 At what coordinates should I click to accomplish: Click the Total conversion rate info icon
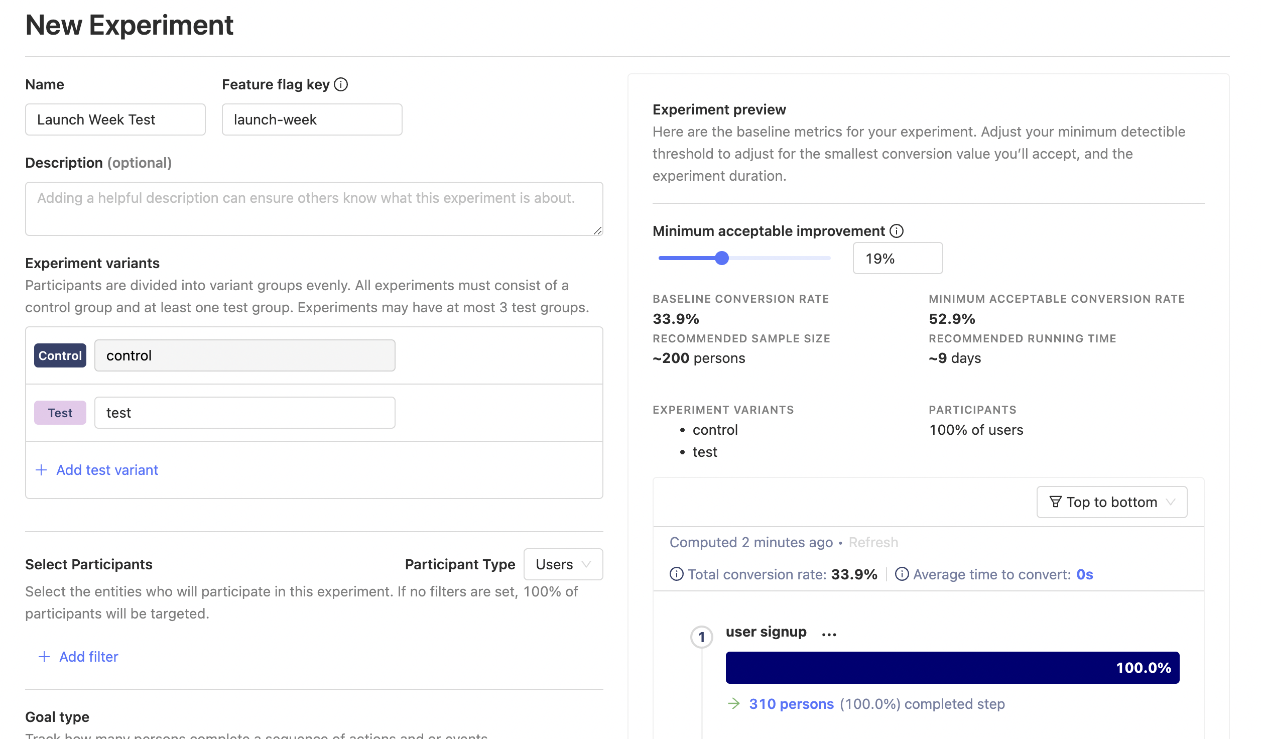click(x=676, y=574)
